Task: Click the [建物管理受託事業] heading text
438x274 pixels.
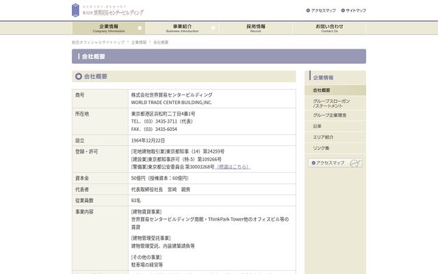Action: (151, 238)
